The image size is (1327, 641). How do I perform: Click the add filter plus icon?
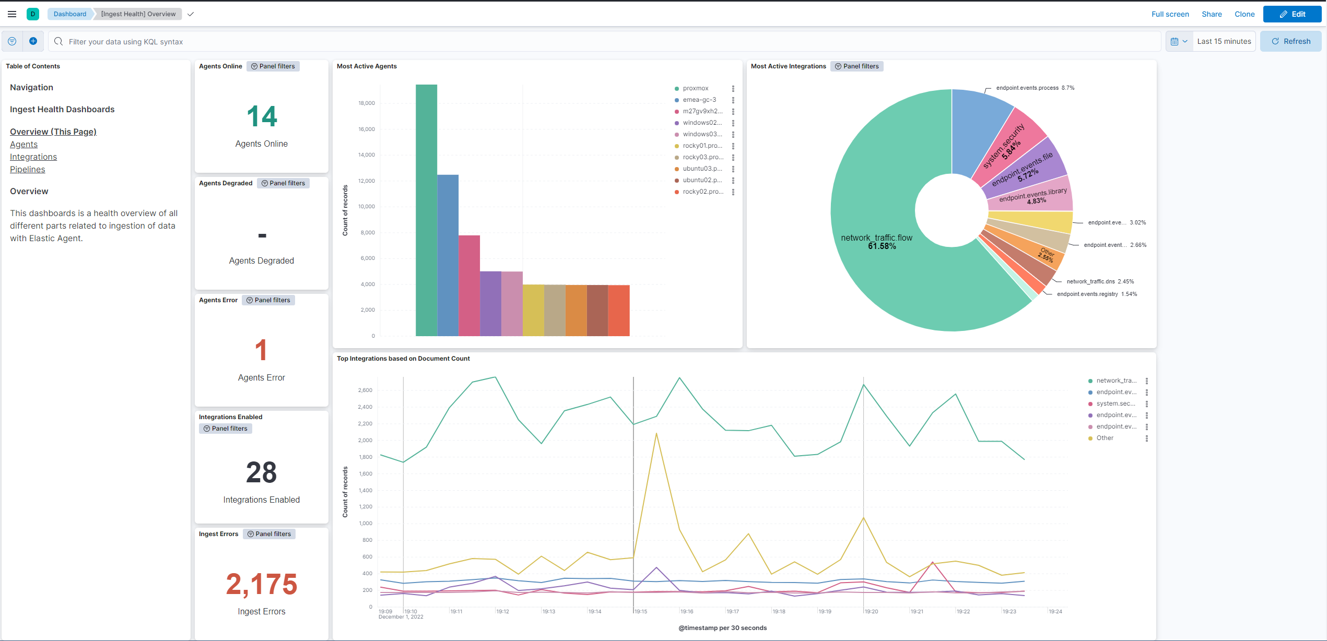(33, 41)
